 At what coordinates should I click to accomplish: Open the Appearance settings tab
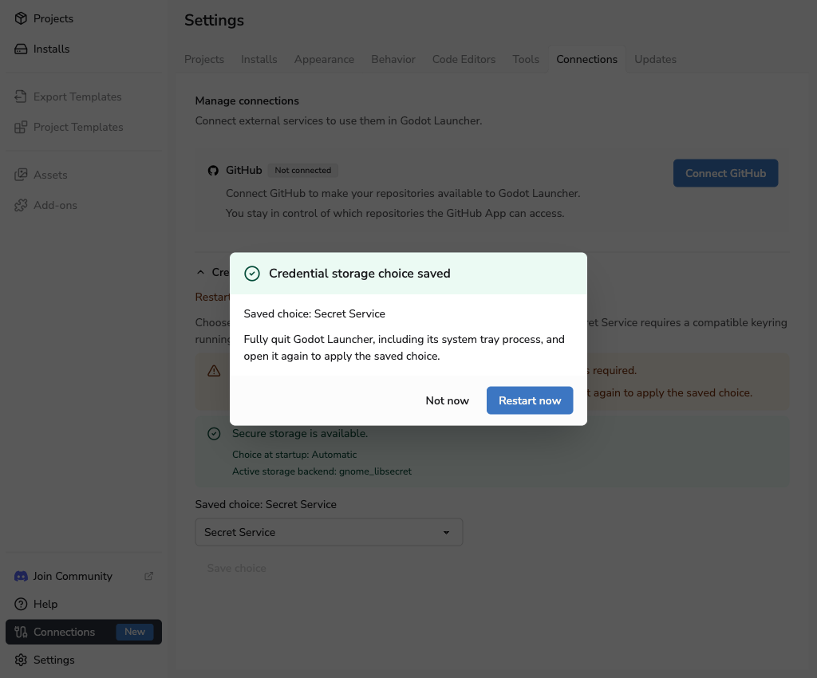(x=324, y=59)
